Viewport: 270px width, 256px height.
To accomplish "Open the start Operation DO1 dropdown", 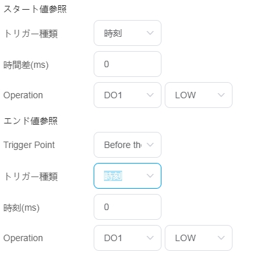I will 127,95.
